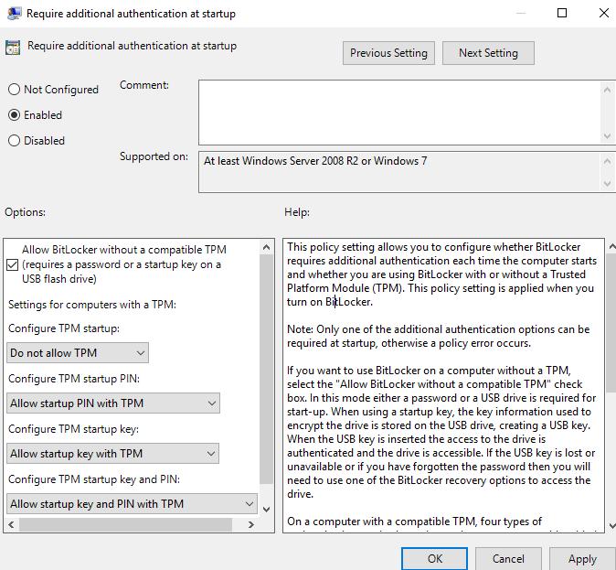The height and width of the screenshot is (570, 616).
Task: Click 'Configure TPM startup key and PIN:' label
Action: click(94, 479)
